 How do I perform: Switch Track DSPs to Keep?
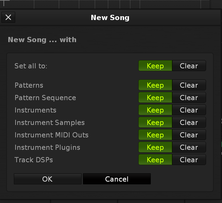pyautogui.click(x=155, y=160)
